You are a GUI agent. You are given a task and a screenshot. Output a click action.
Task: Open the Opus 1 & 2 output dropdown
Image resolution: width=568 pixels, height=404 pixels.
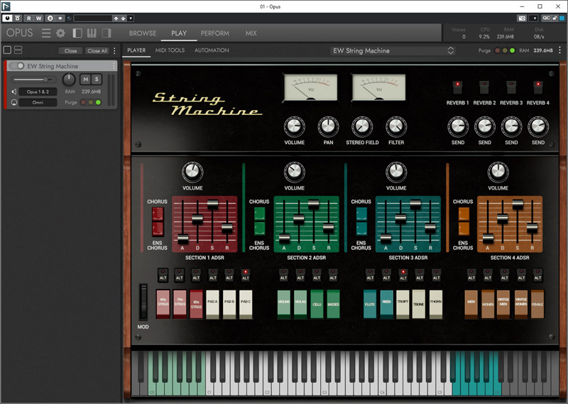[x=38, y=92]
